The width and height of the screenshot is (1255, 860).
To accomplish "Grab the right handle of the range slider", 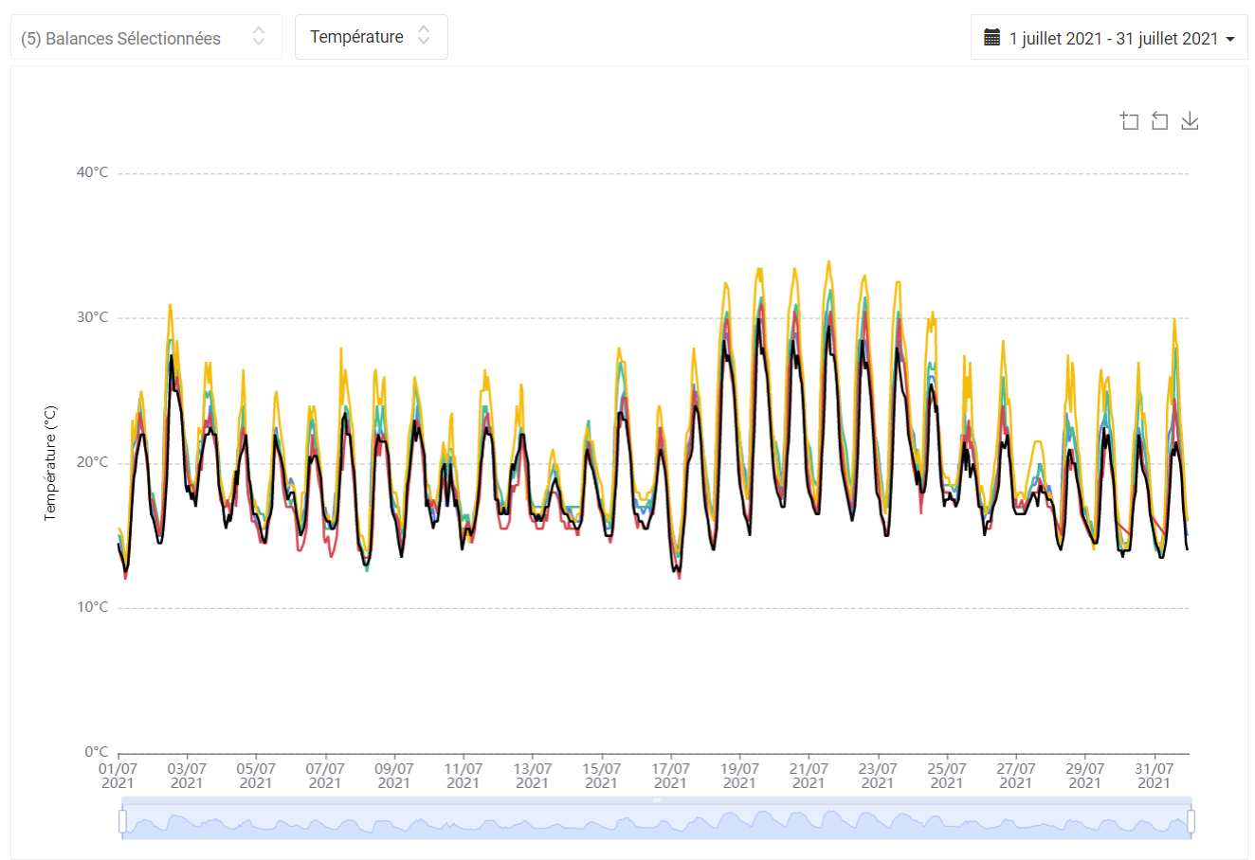I will tap(1191, 821).
